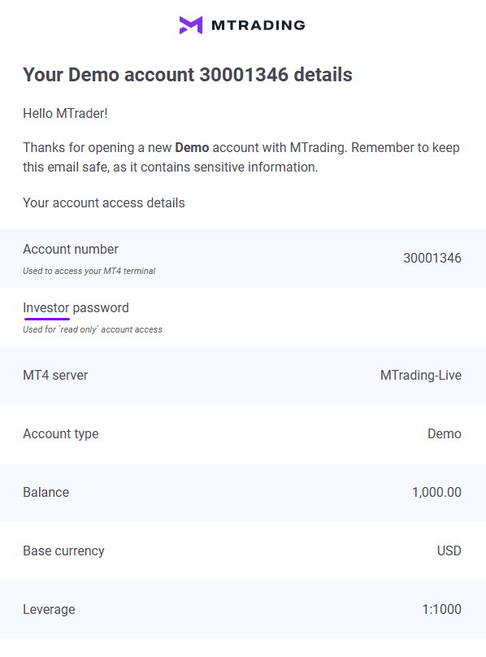Screen dimensions: 486x657
Task: Click the 'read only' account access note
Action: point(92,330)
